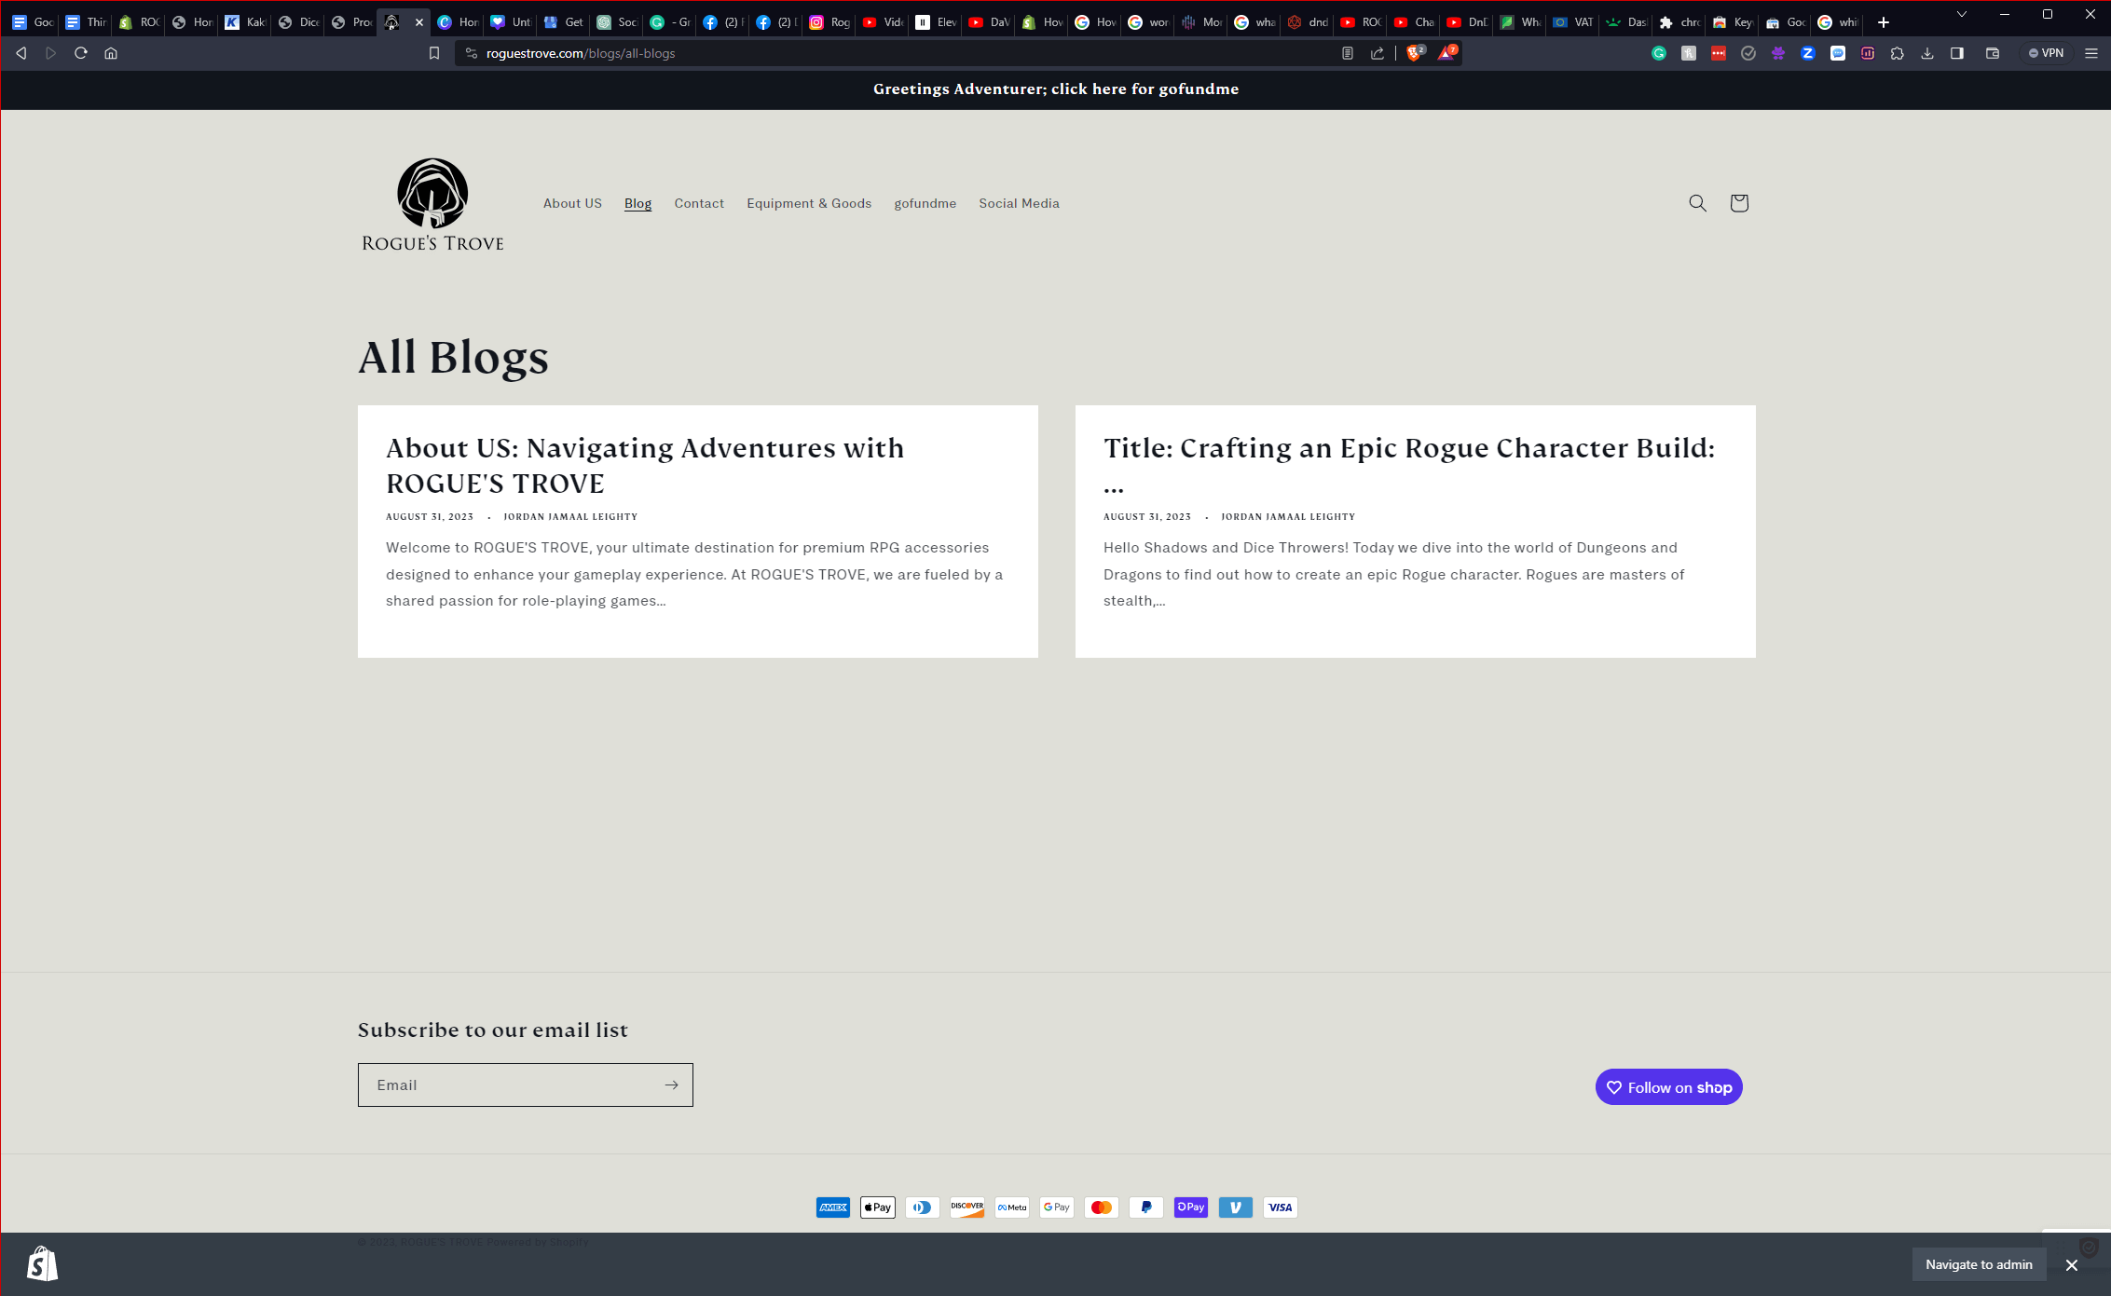Toggle reader mode icon in address bar
The width and height of the screenshot is (2111, 1296).
[1348, 53]
